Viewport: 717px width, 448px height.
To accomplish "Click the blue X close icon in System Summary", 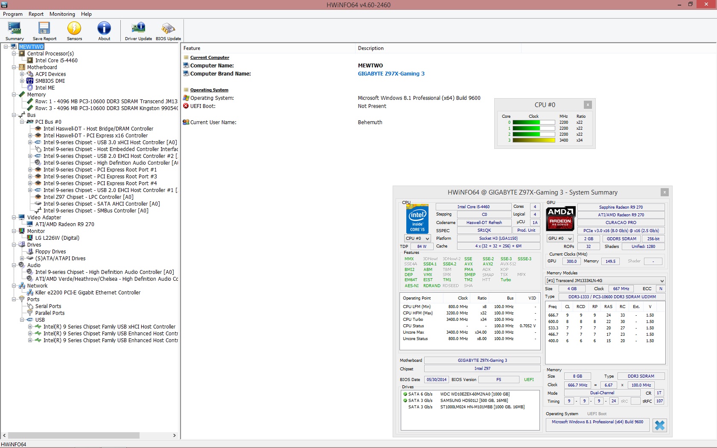I will coord(659,425).
